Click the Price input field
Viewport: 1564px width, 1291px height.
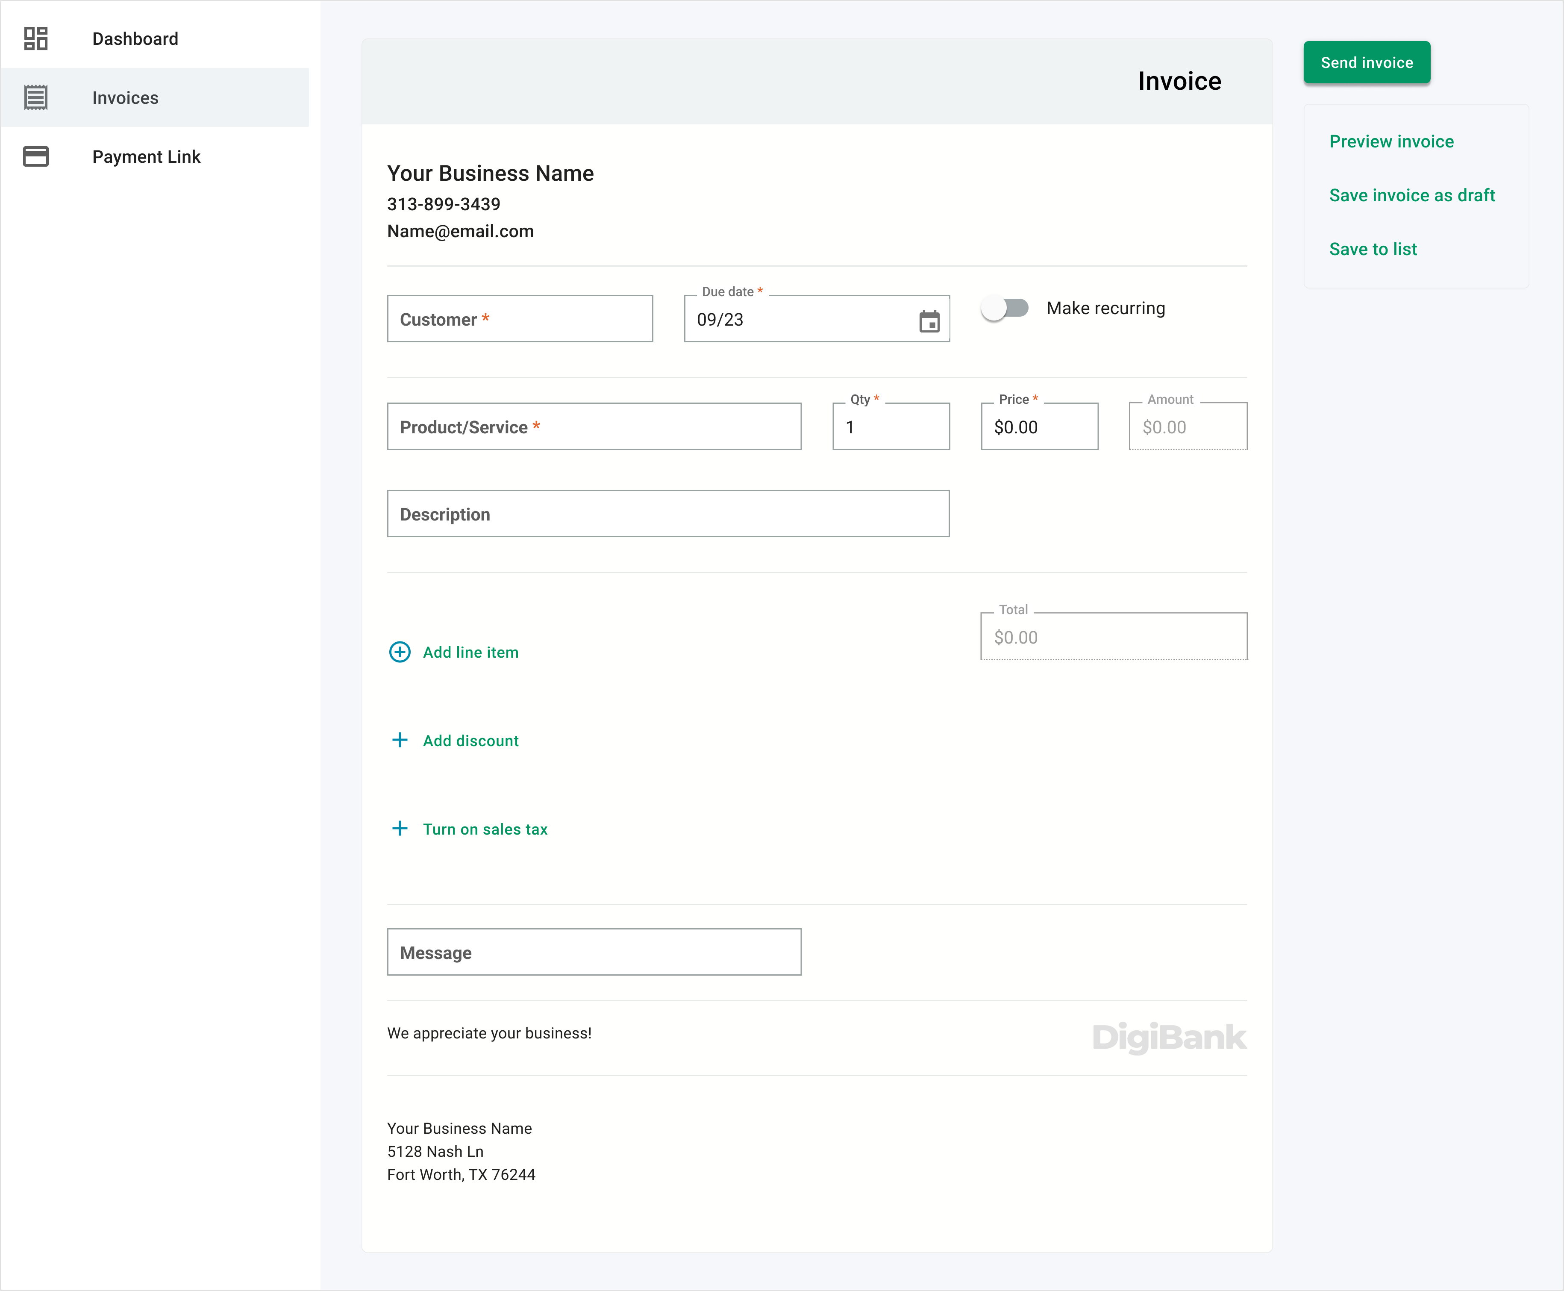[1039, 427]
